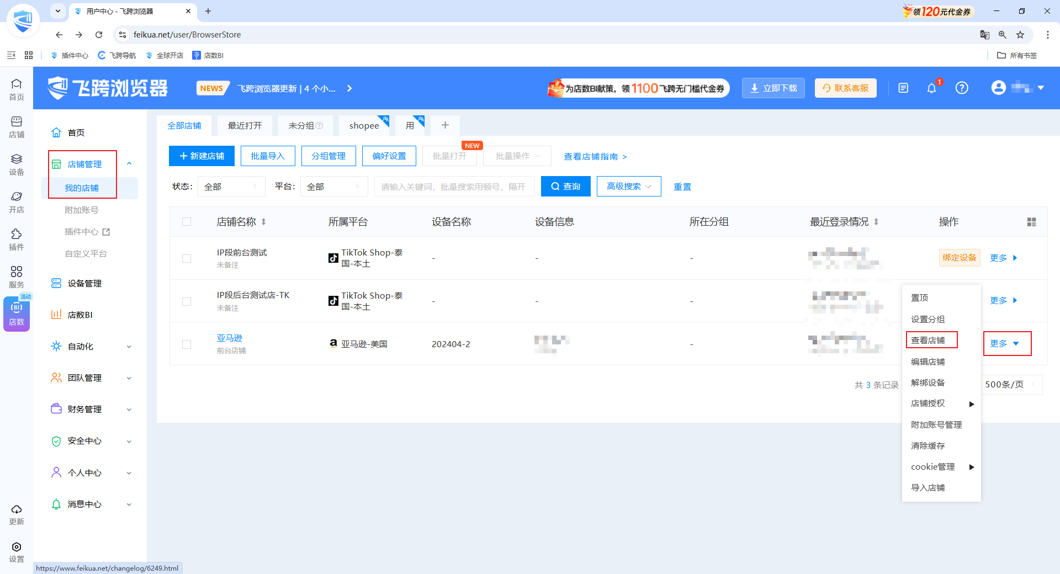1060x574 pixels.
Task: Open the 设备 icon in left rail
Action: click(17, 164)
